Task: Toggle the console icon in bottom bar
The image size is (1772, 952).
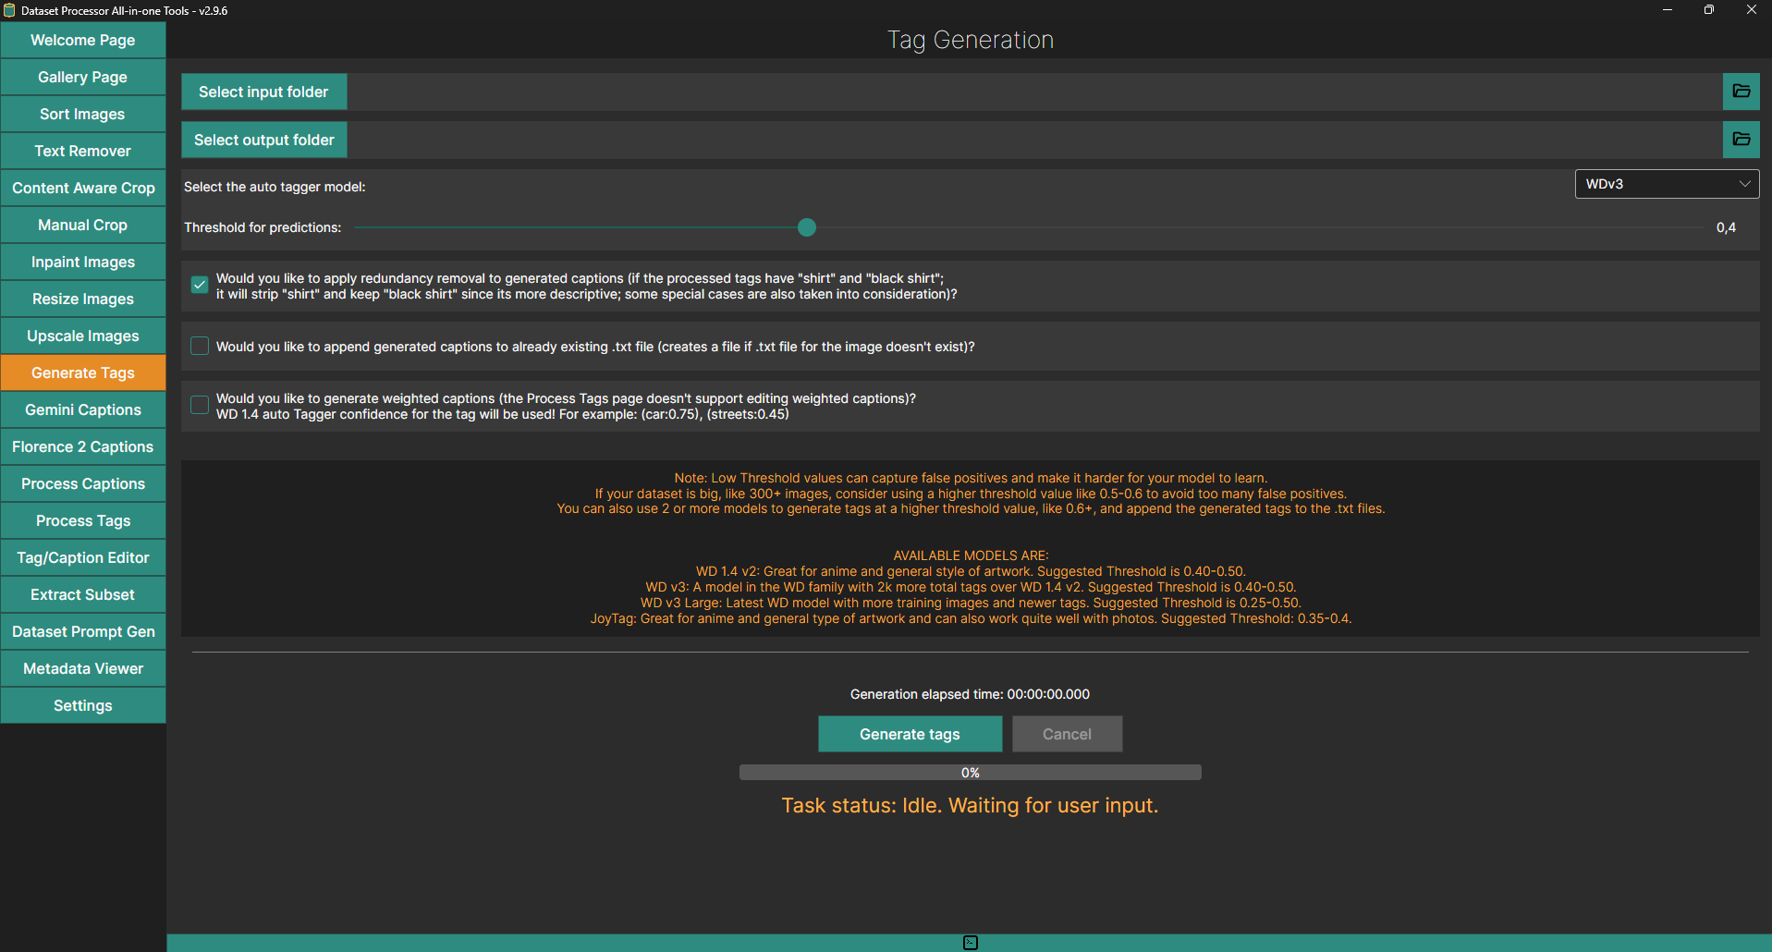Action: (x=970, y=943)
